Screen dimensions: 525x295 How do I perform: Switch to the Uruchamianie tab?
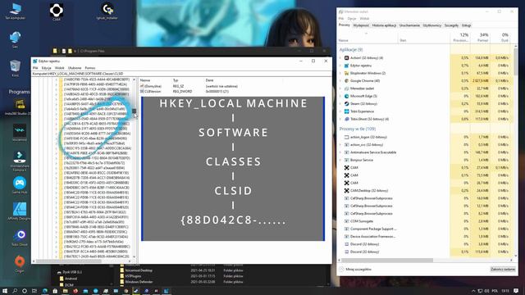409,25
